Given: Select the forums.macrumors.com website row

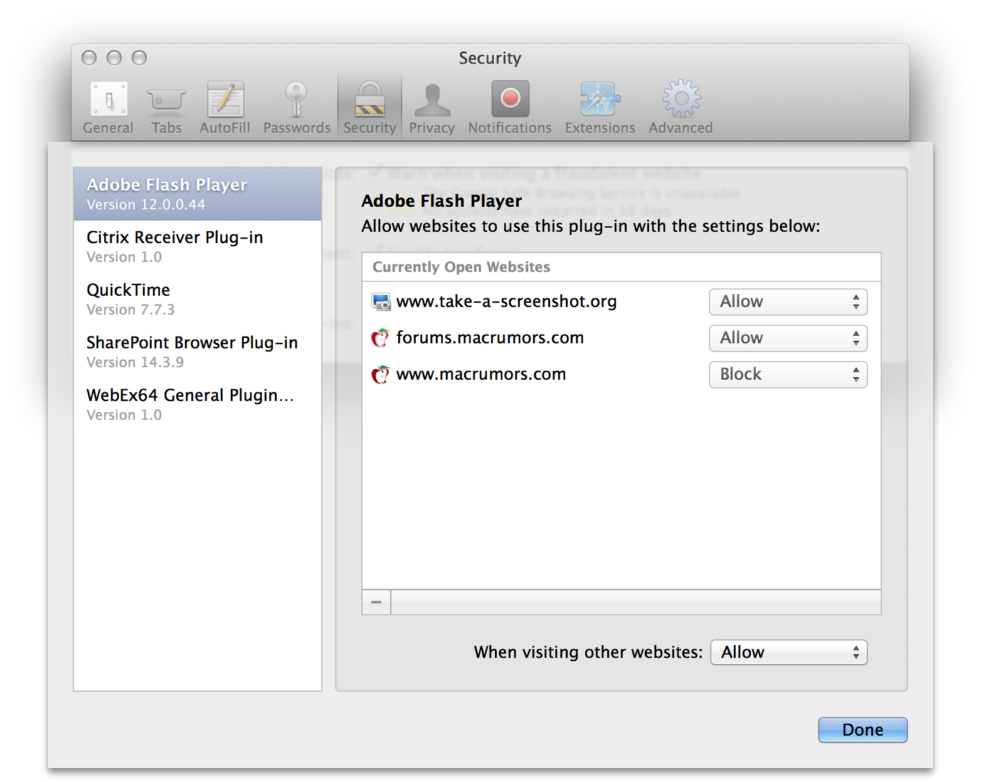Looking at the screenshot, I should point(622,338).
